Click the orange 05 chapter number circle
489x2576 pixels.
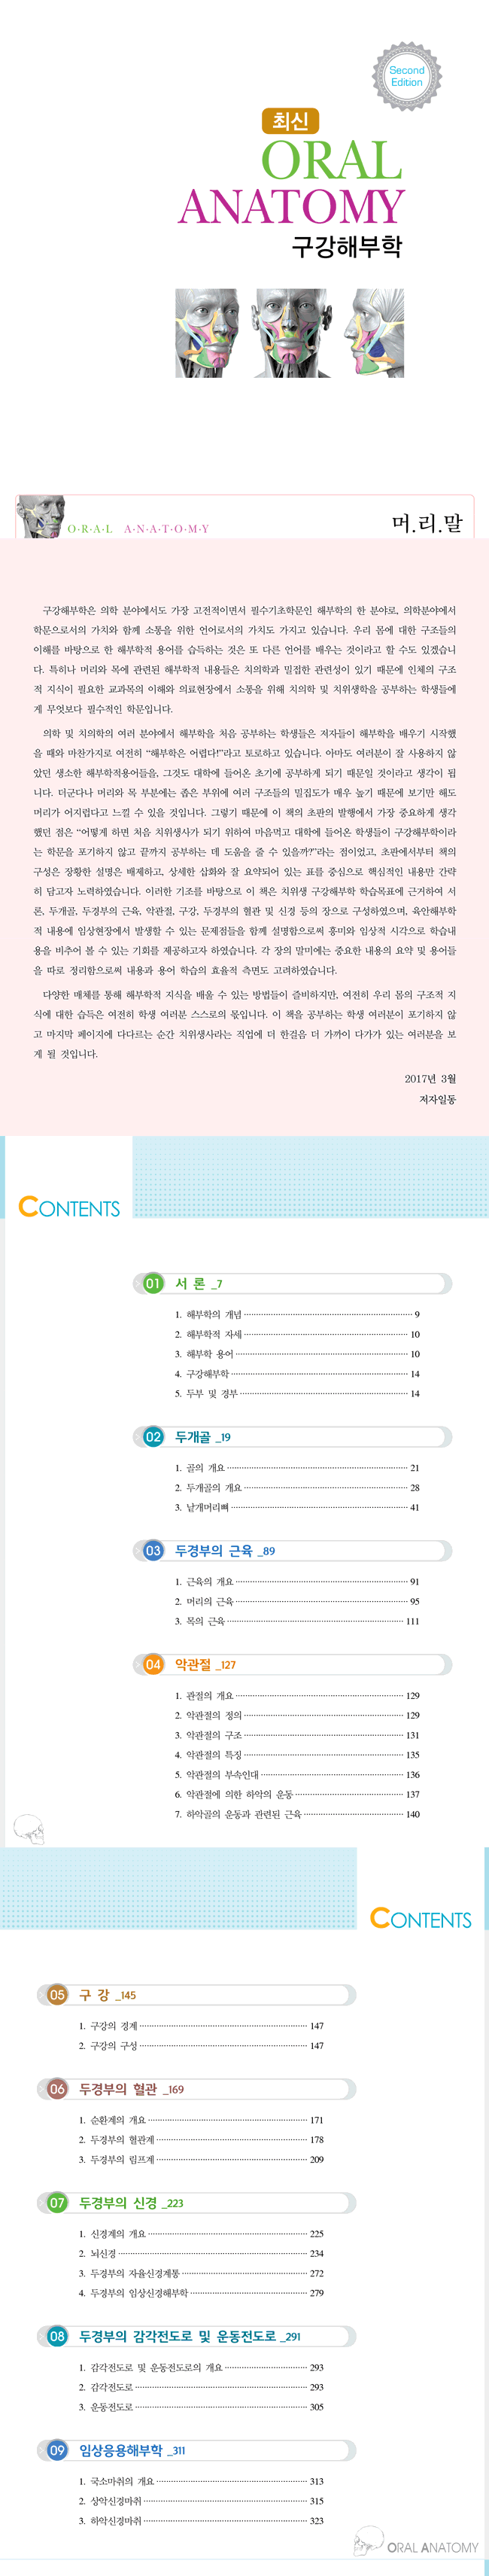pos(57,1995)
